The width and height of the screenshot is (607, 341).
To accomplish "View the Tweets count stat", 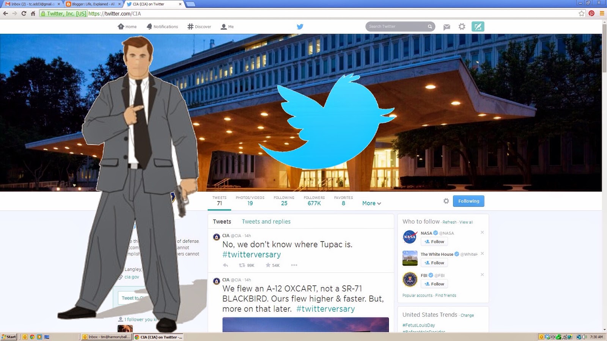I will tap(219, 201).
